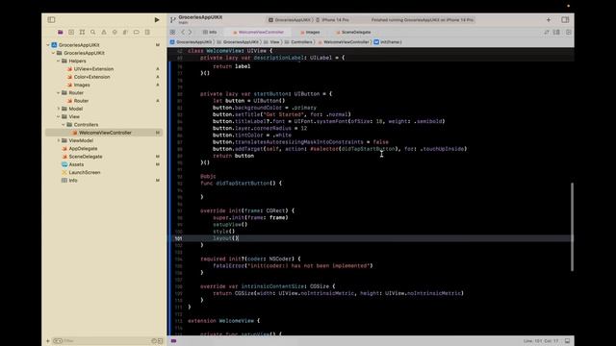Open the Breakpoint navigator tag icon
Image resolution: width=616 pixels, height=346 pixels.
point(137,32)
